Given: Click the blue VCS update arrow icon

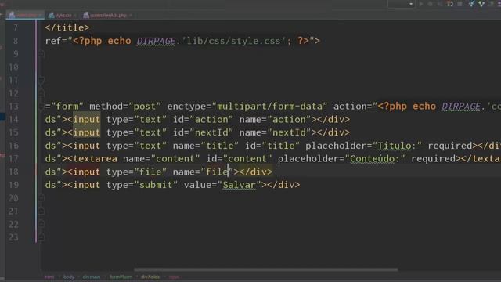Looking at the screenshot, I should pos(471,4).
